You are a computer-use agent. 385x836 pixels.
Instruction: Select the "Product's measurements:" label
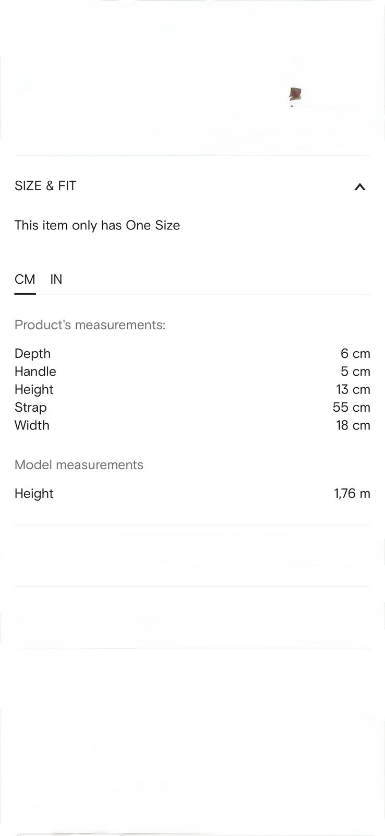pyautogui.click(x=90, y=325)
